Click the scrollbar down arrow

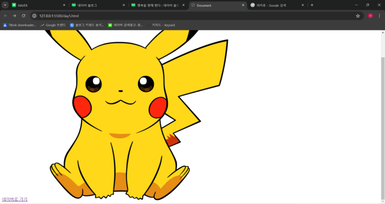(383, 201)
